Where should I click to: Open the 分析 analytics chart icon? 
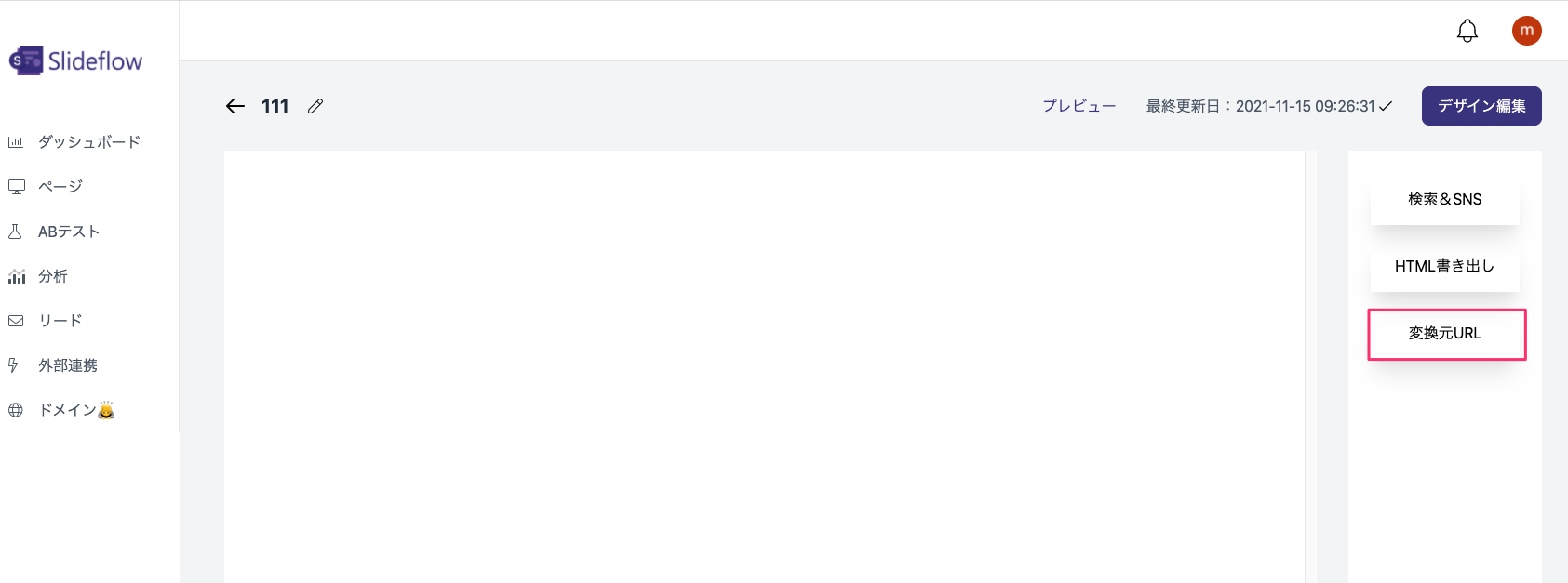(x=16, y=275)
